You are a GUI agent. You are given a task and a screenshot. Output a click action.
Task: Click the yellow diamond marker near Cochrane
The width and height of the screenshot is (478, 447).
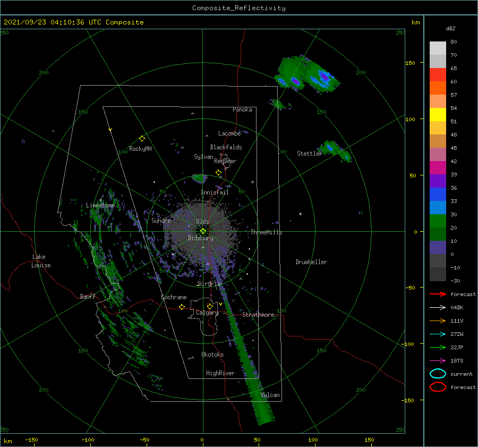click(x=182, y=307)
